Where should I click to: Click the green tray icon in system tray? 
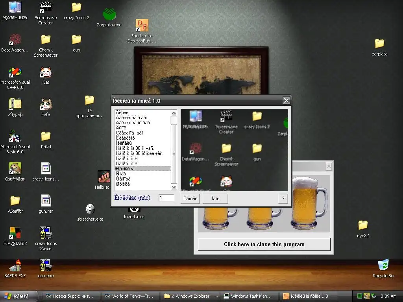360,296
